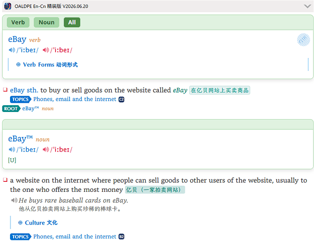The image size is (314, 248).
Task: Click the C2 level badge
Action: 122,99
